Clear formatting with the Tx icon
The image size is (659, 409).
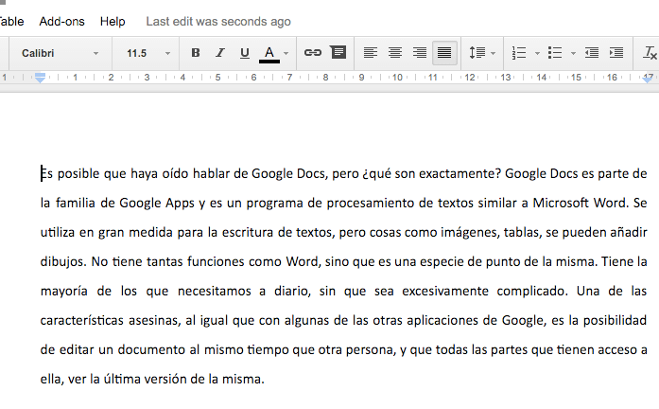[x=650, y=53]
